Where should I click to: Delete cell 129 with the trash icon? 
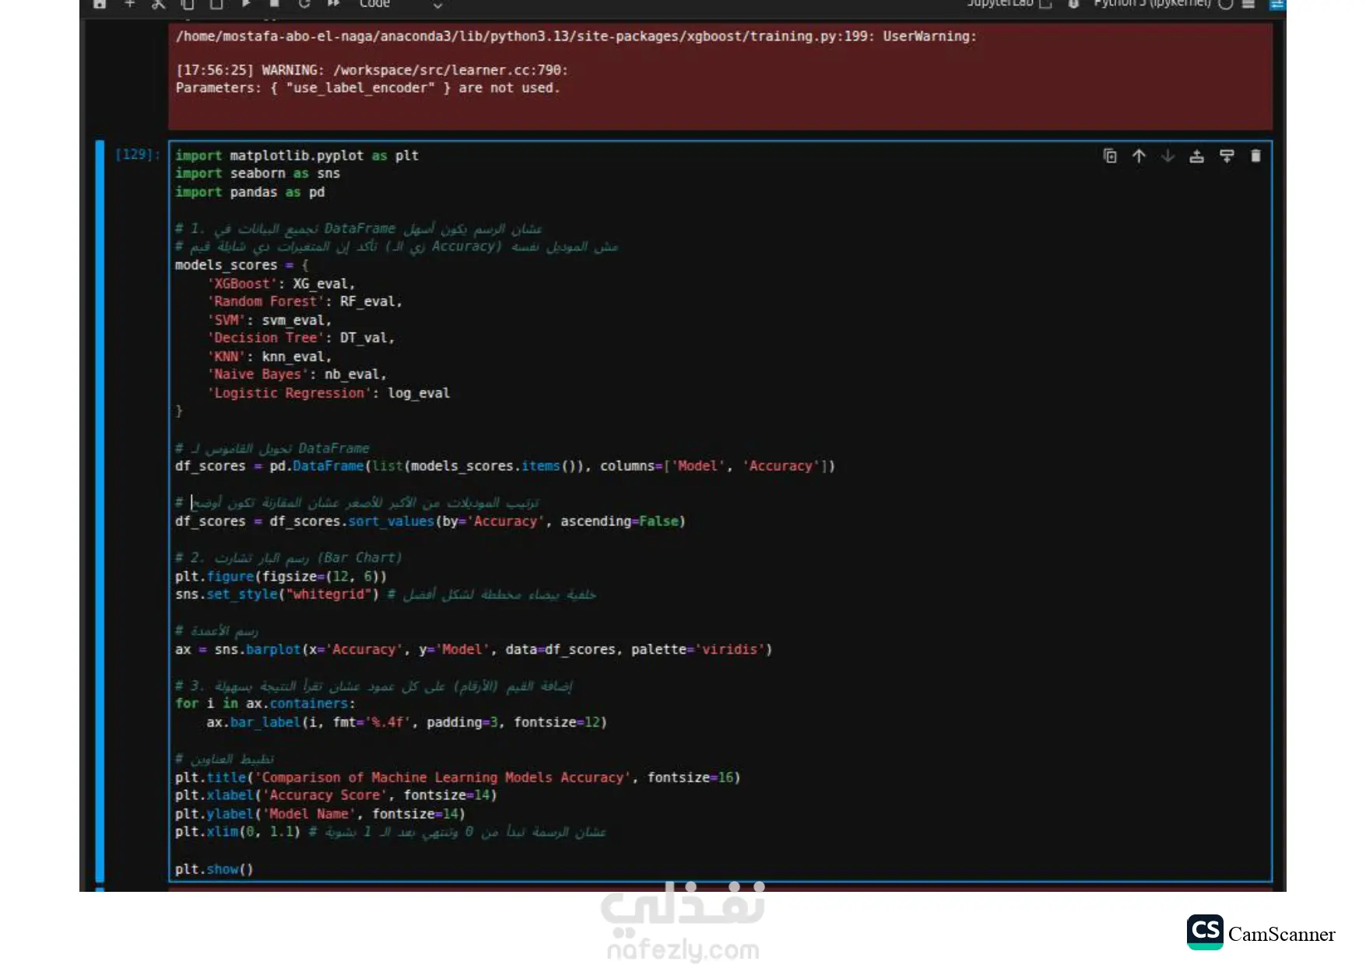click(x=1255, y=156)
